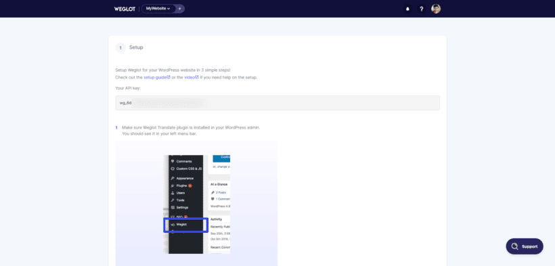Click 'Make sure Weglot Translate plugin is installed' text
The height and width of the screenshot is (266, 555).
[191, 127]
